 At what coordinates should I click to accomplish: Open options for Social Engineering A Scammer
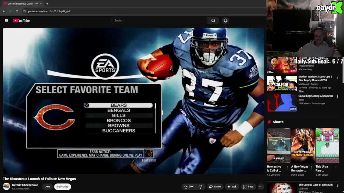pos(338,96)
